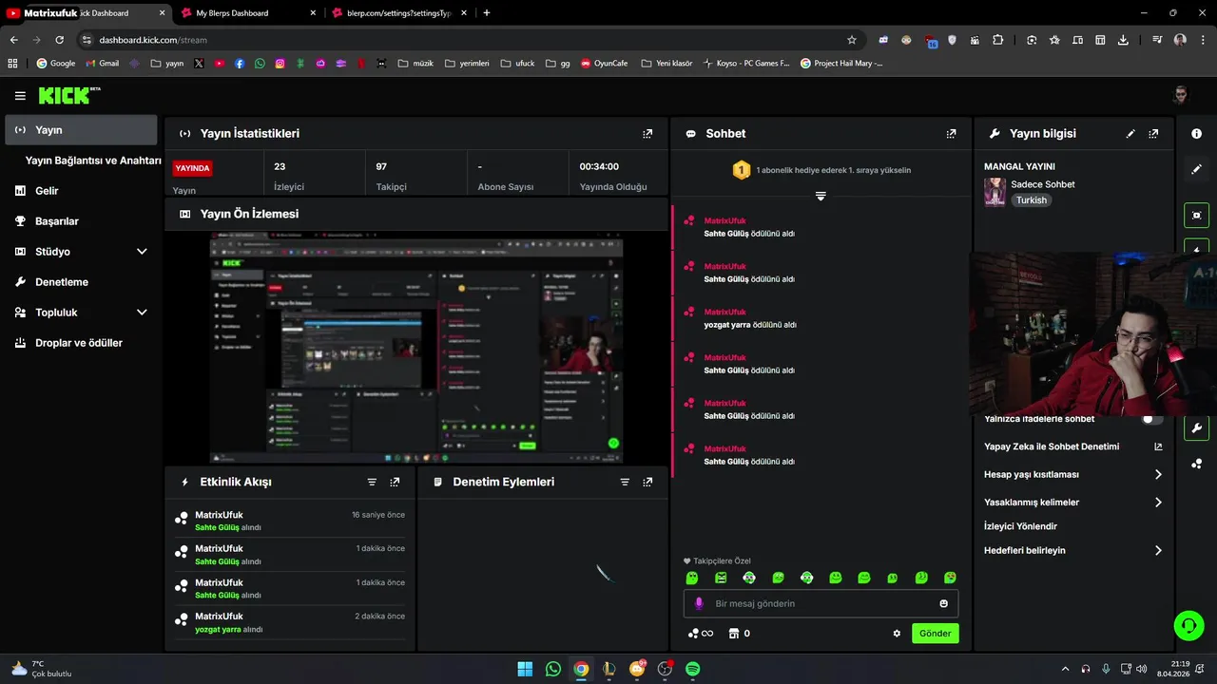
Task: Click the info icon in right sidebar
Action: (1196, 134)
